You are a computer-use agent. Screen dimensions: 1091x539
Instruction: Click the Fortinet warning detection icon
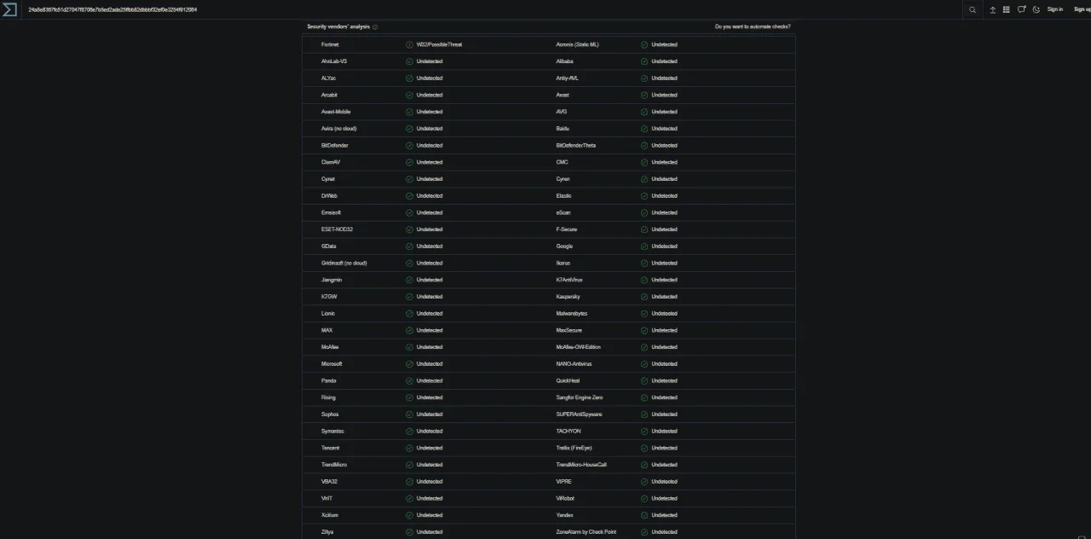tap(409, 44)
